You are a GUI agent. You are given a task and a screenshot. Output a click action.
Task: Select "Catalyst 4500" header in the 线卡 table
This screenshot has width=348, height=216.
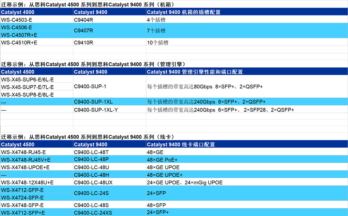tap(37, 144)
